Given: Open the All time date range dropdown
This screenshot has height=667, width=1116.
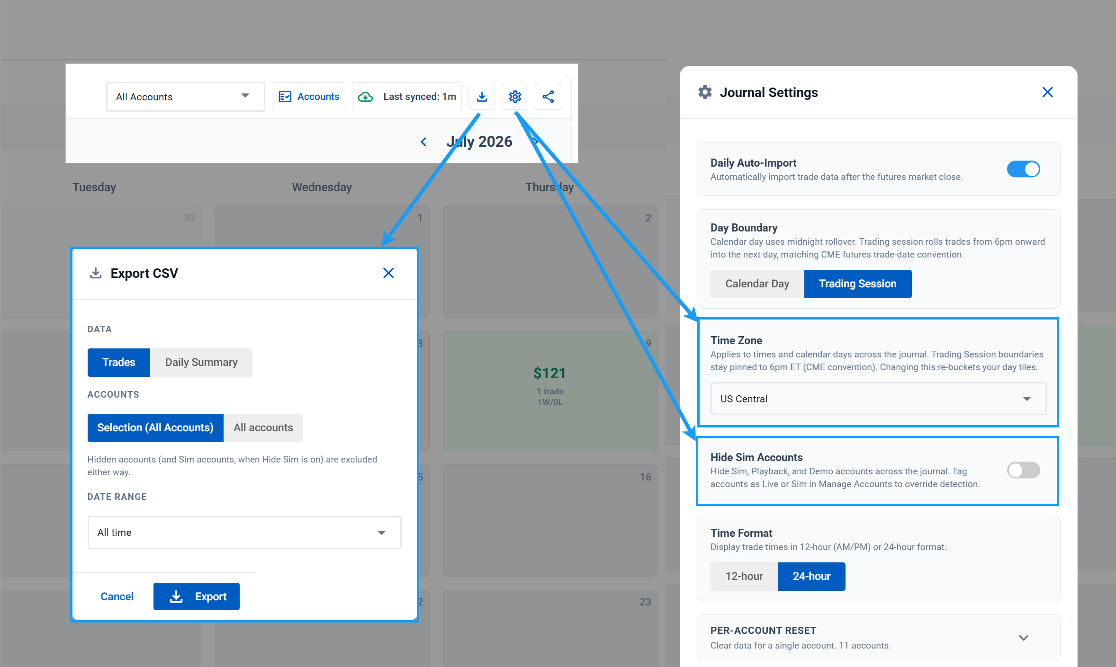Looking at the screenshot, I should tap(244, 533).
